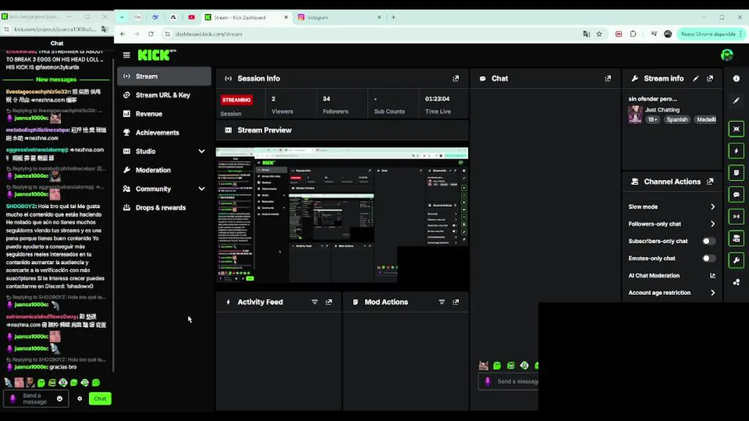The height and width of the screenshot is (421, 749).
Task: Click the Spanish language tag
Action: coord(677,119)
